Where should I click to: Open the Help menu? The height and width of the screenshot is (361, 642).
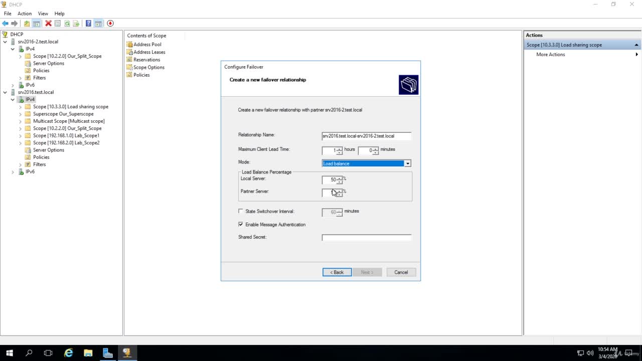click(x=59, y=14)
